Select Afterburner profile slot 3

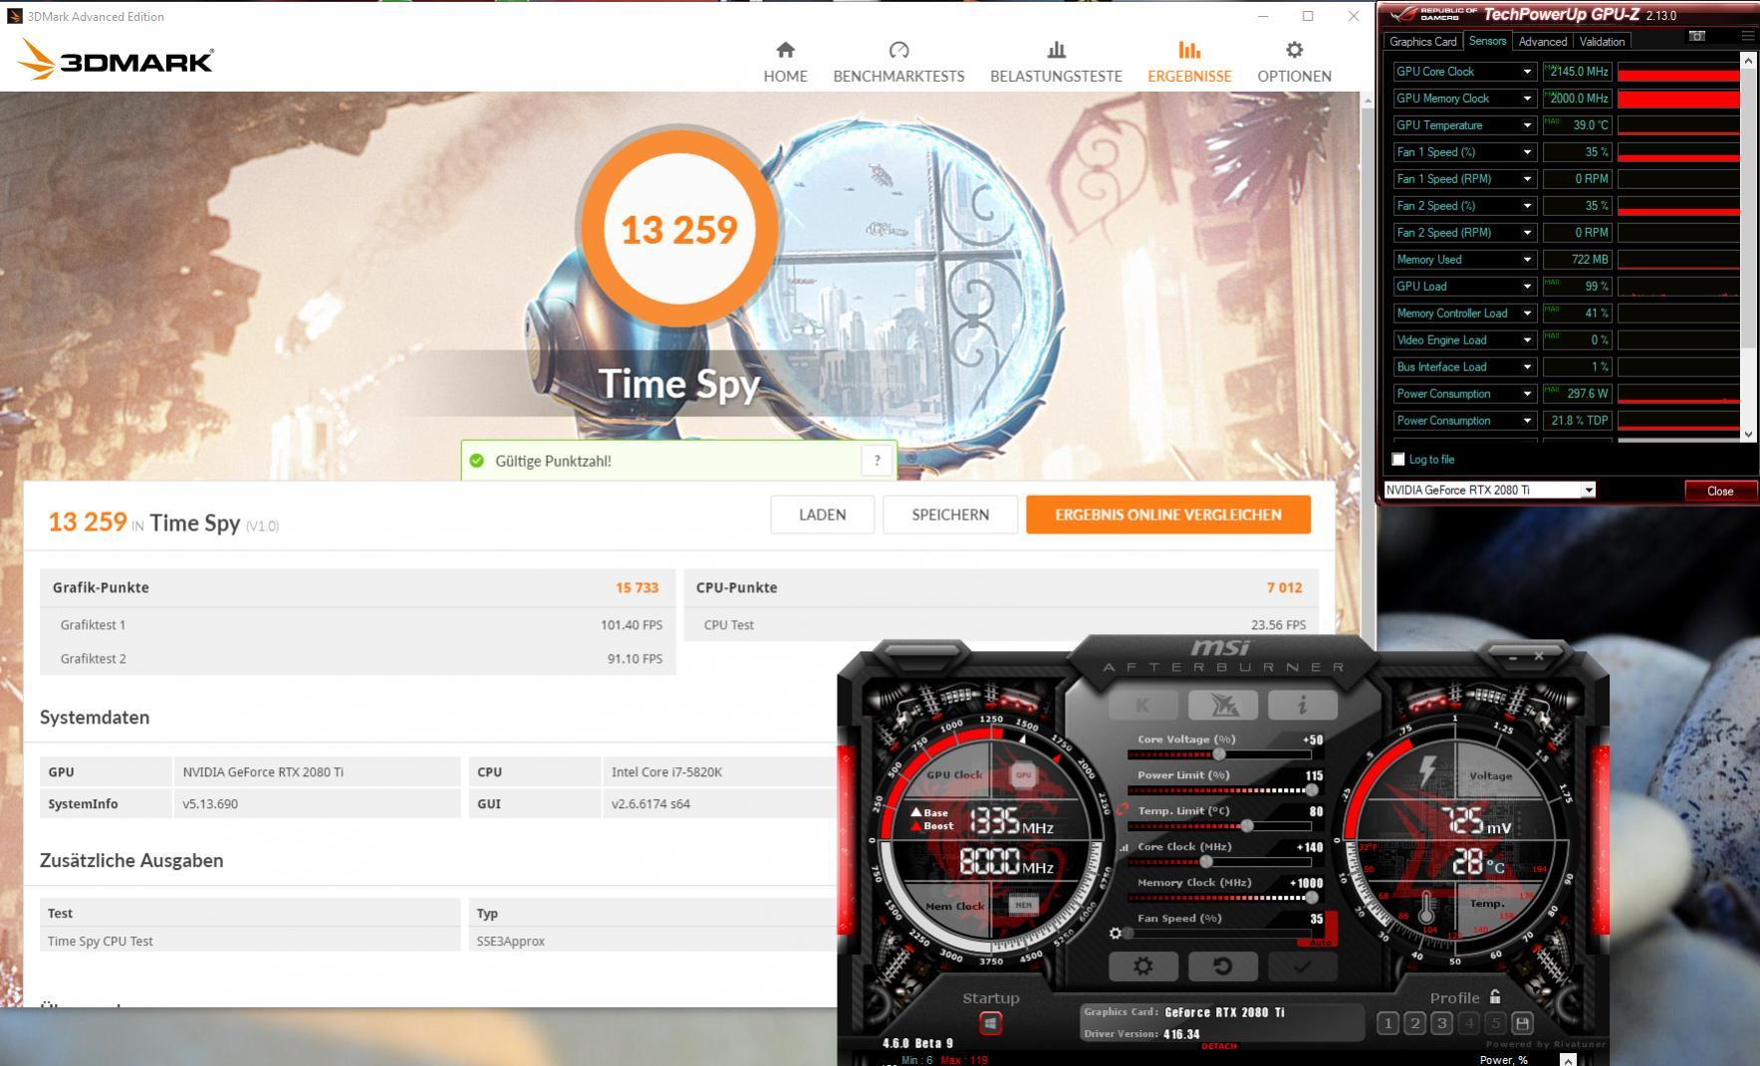1441,1023
